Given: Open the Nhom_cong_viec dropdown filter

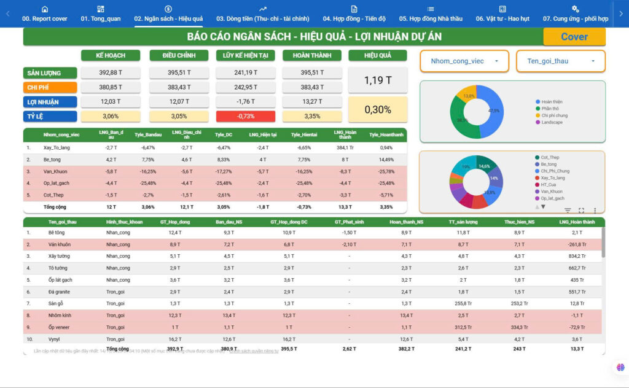Looking at the screenshot, I should pos(464,61).
